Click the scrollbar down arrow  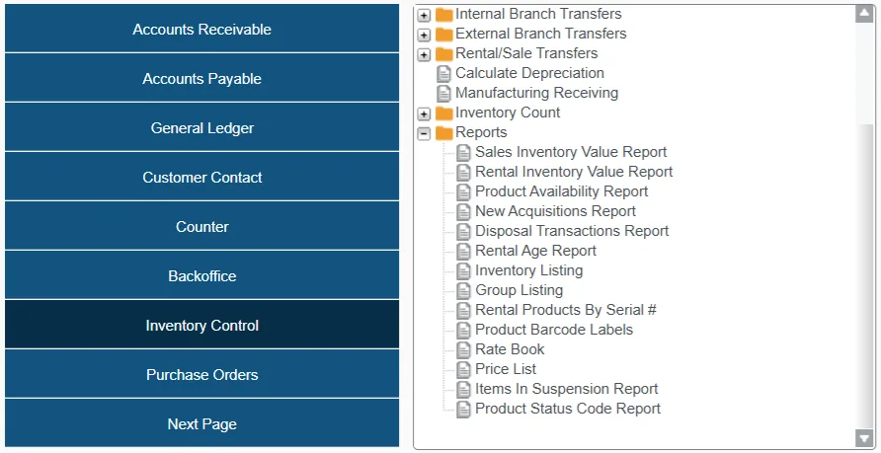tap(864, 437)
